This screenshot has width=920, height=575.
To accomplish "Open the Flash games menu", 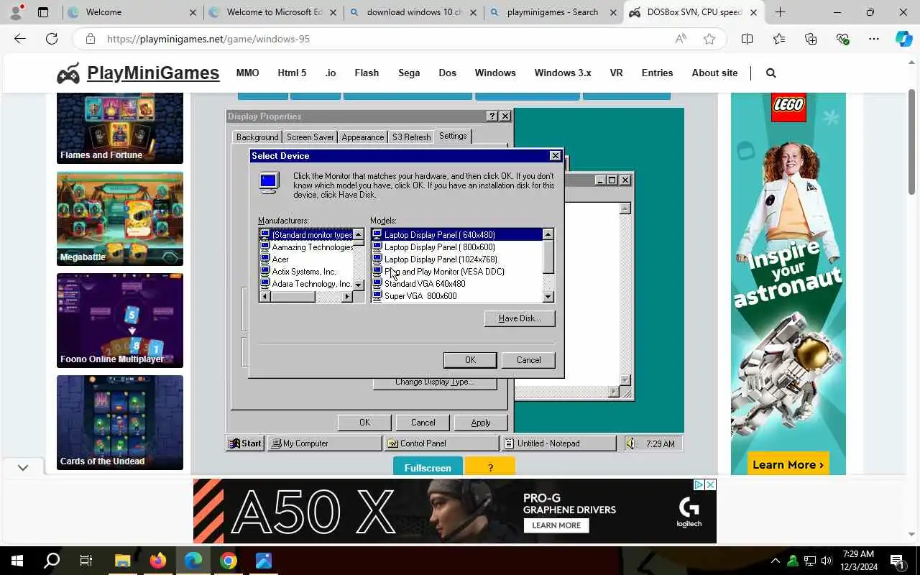I will 367,73.
